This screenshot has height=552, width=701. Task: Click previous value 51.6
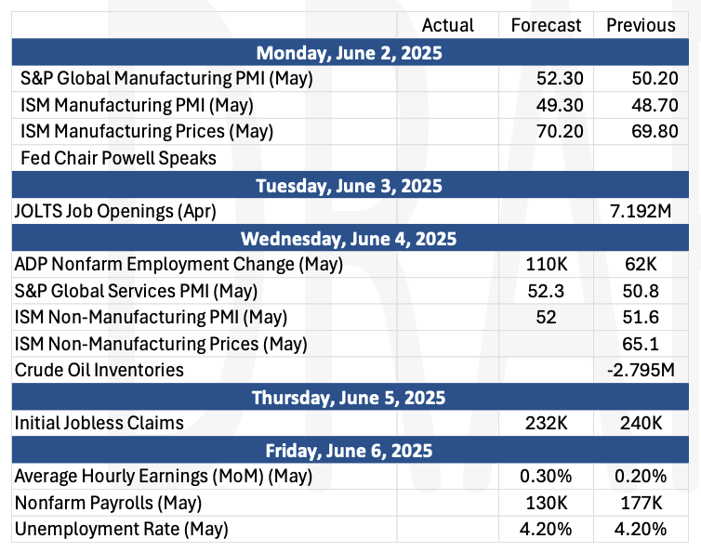tap(641, 317)
